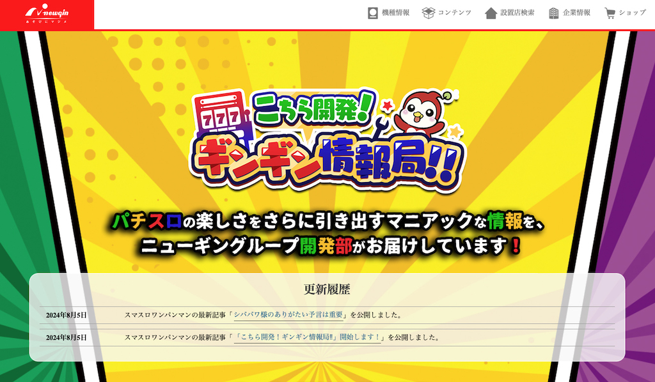Click the 更新履歴 heading
The height and width of the screenshot is (382, 655).
click(x=327, y=289)
